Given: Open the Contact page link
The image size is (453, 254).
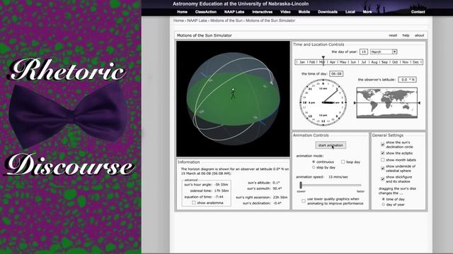Looking at the screenshot, I should (418, 12).
